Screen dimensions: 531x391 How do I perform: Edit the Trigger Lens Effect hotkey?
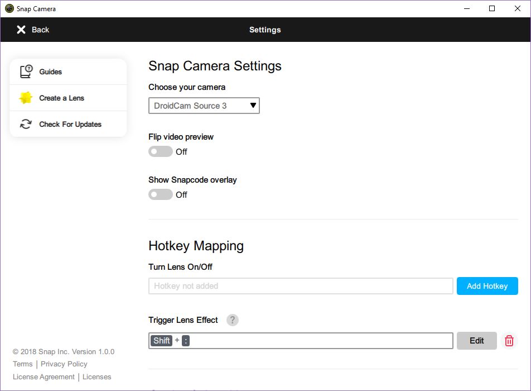[477, 341]
